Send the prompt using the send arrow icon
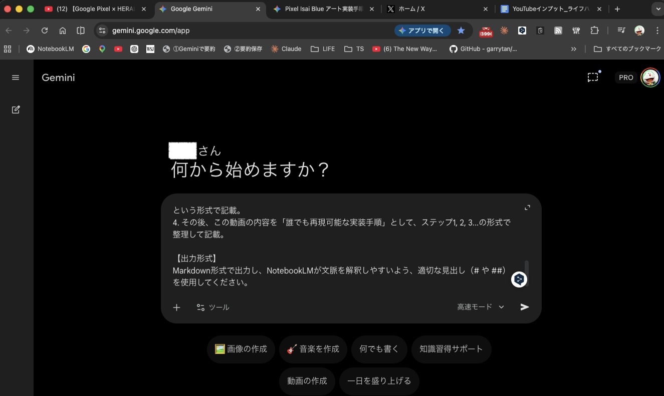Viewport: 664px width, 396px height. coord(524,307)
